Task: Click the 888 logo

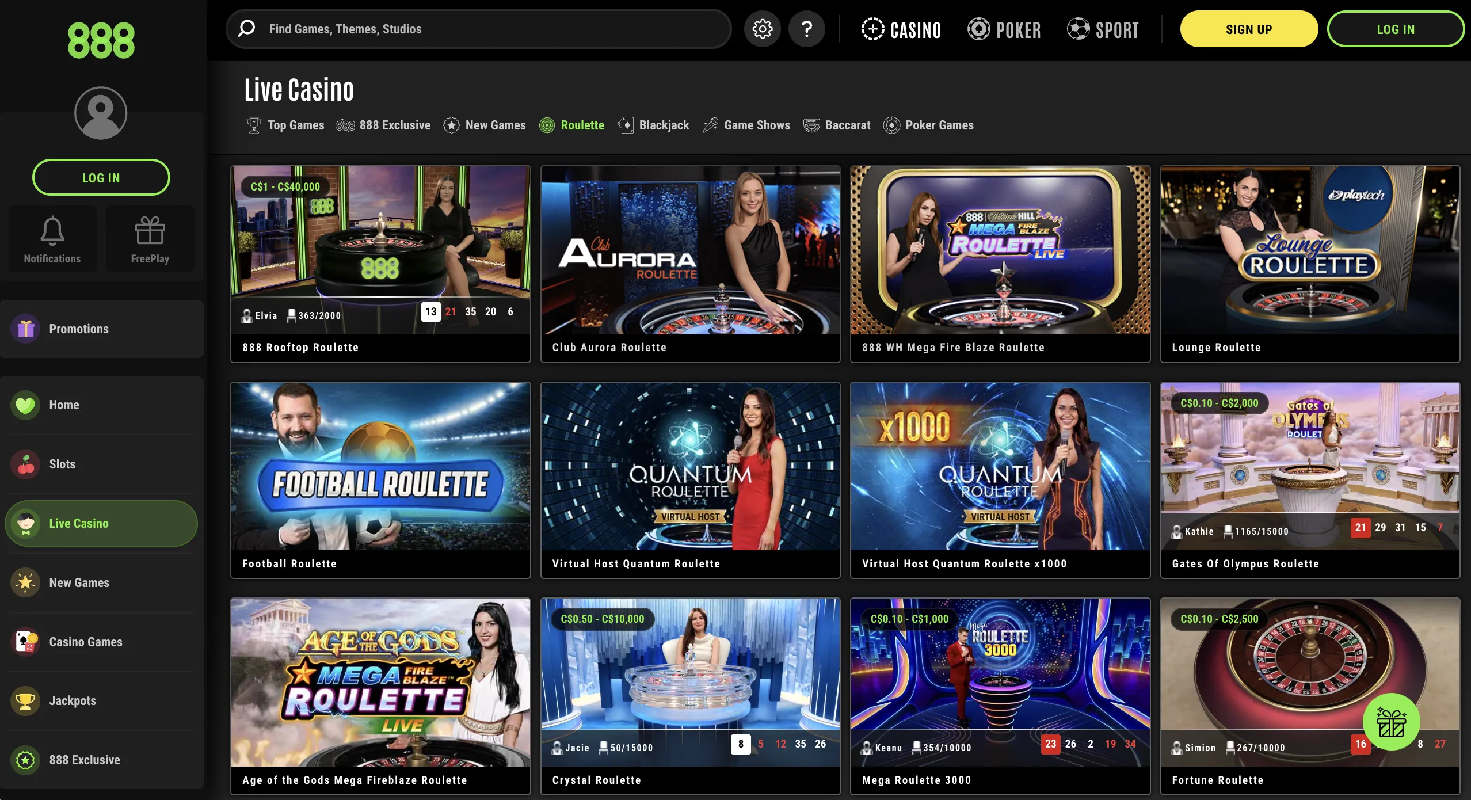Action: (101, 40)
